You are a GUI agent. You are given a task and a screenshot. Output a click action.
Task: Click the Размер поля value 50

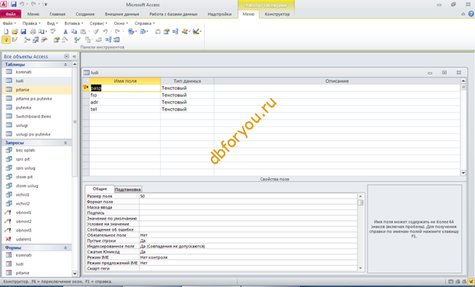point(248,196)
